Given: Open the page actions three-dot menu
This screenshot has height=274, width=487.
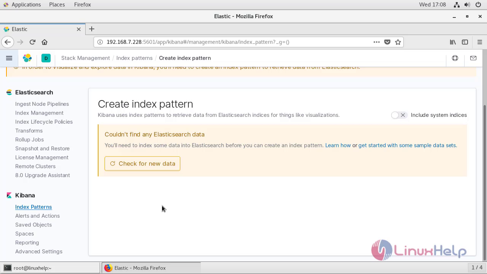Looking at the screenshot, I should tap(377, 42).
